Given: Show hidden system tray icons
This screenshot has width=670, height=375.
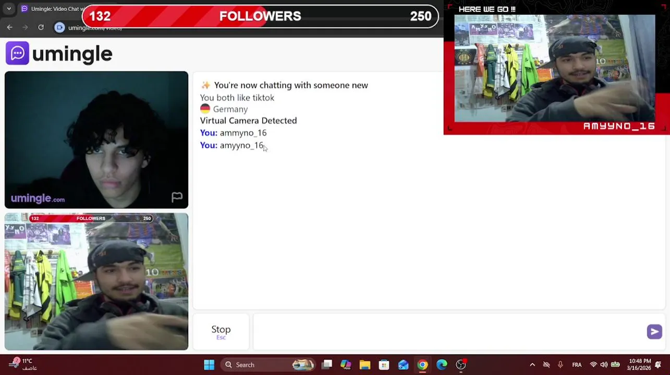Looking at the screenshot, I should click(532, 365).
